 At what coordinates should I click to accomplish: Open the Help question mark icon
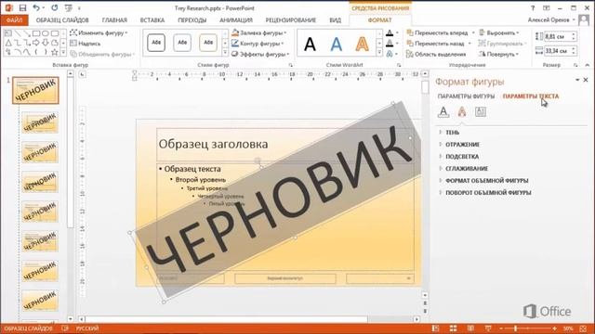coord(533,8)
